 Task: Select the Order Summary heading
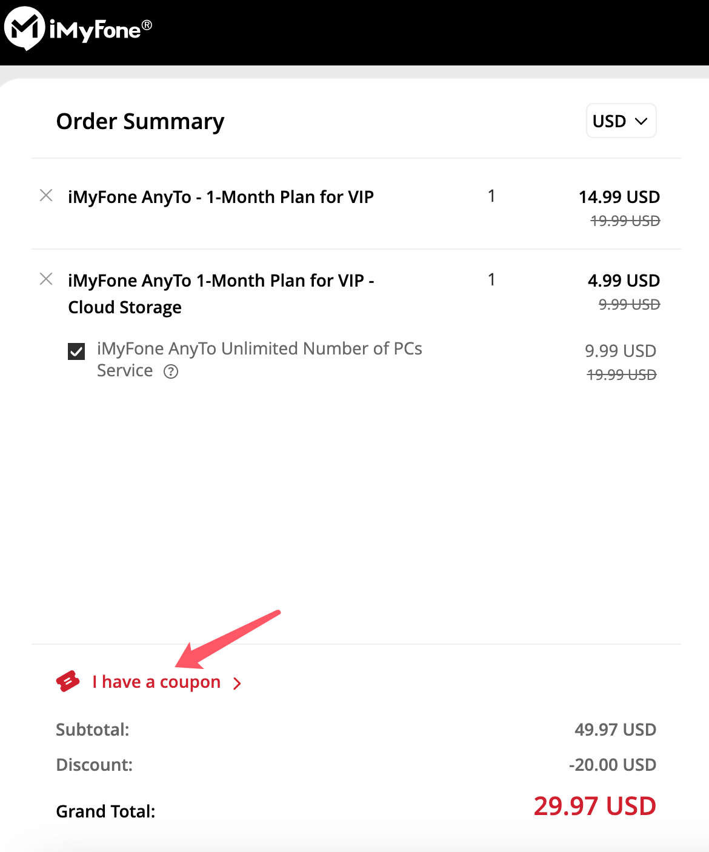pyautogui.click(x=139, y=121)
